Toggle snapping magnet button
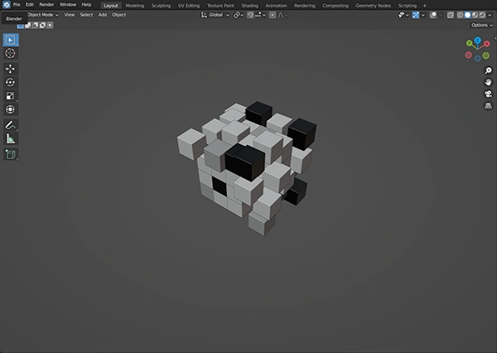Viewport: 497px width, 353px height. click(x=250, y=15)
